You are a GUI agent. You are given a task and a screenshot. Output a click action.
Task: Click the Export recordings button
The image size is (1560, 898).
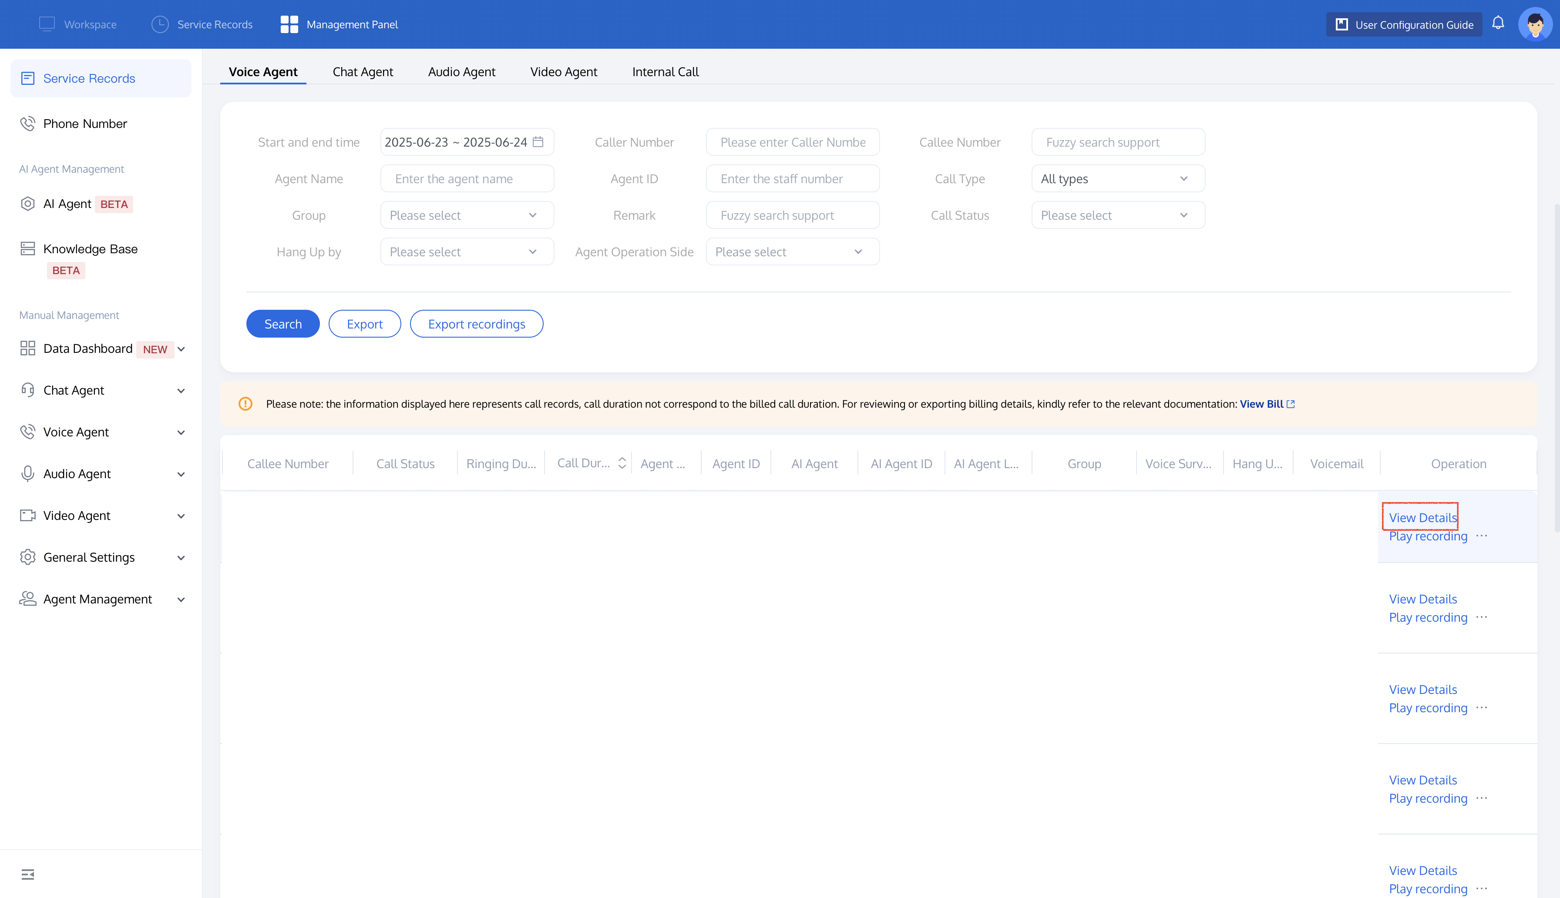click(476, 324)
